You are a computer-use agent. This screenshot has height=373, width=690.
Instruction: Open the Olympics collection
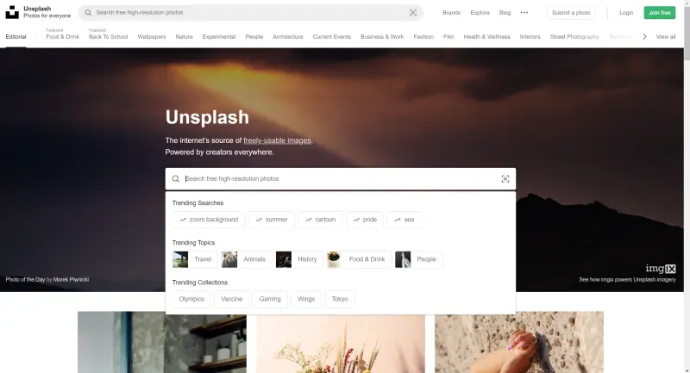click(x=191, y=299)
